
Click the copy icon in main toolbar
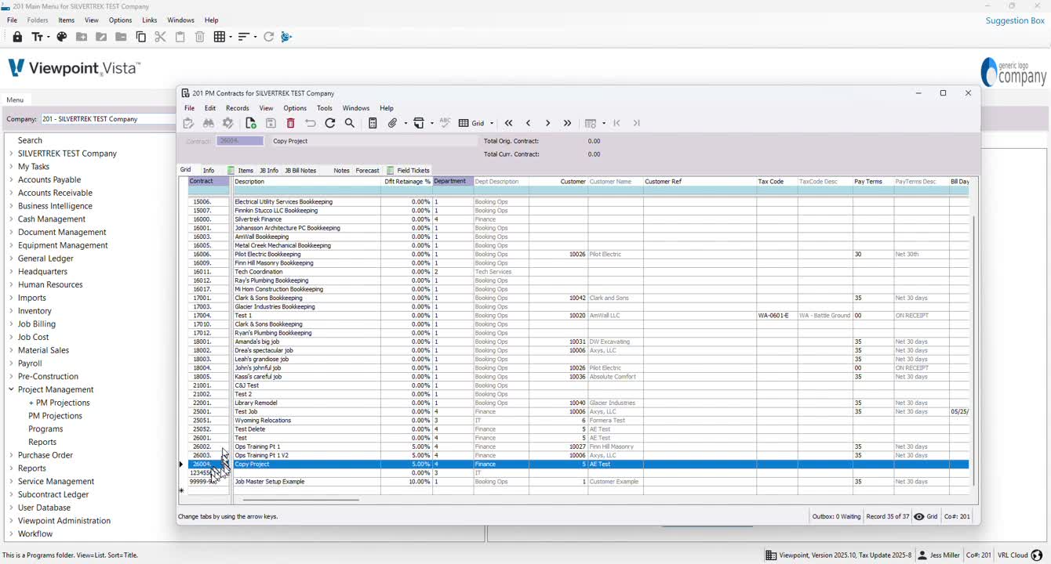(141, 37)
